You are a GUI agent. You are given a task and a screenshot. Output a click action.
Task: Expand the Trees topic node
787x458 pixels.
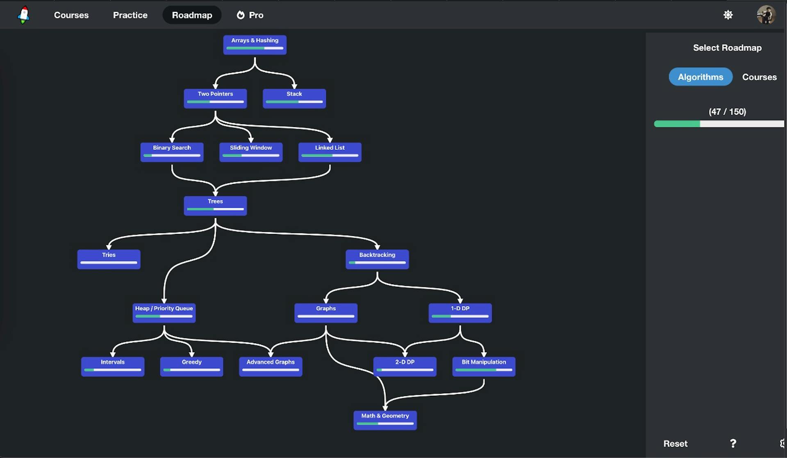[x=215, y=205]
